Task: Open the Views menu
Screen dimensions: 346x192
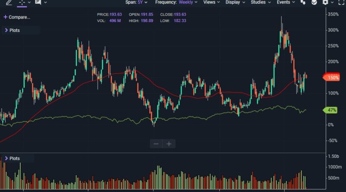Action: click(211, 2)
